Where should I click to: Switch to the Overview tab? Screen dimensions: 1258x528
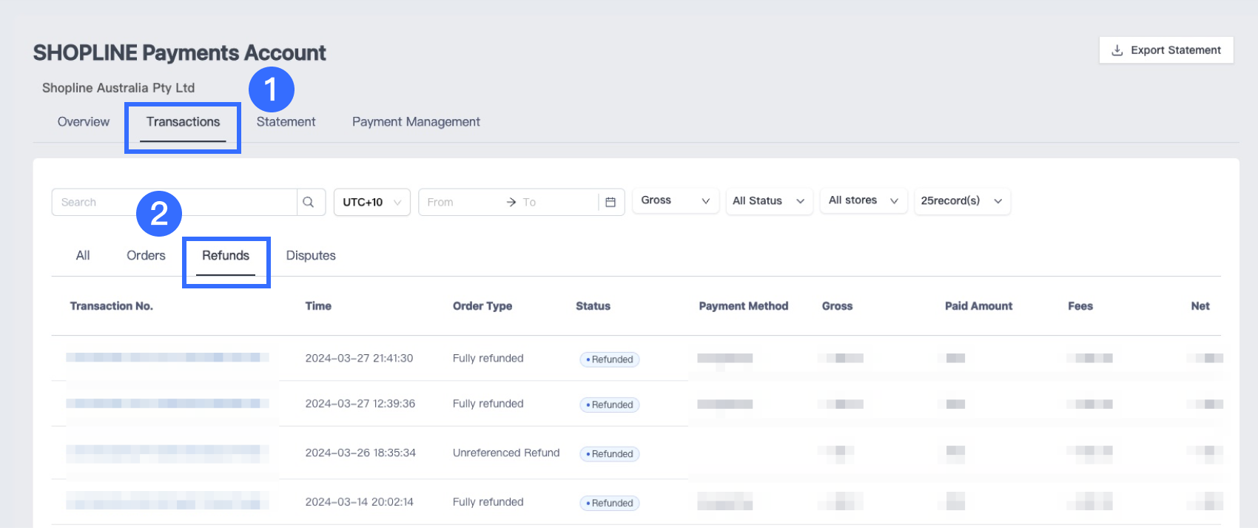tap(84, 122)
